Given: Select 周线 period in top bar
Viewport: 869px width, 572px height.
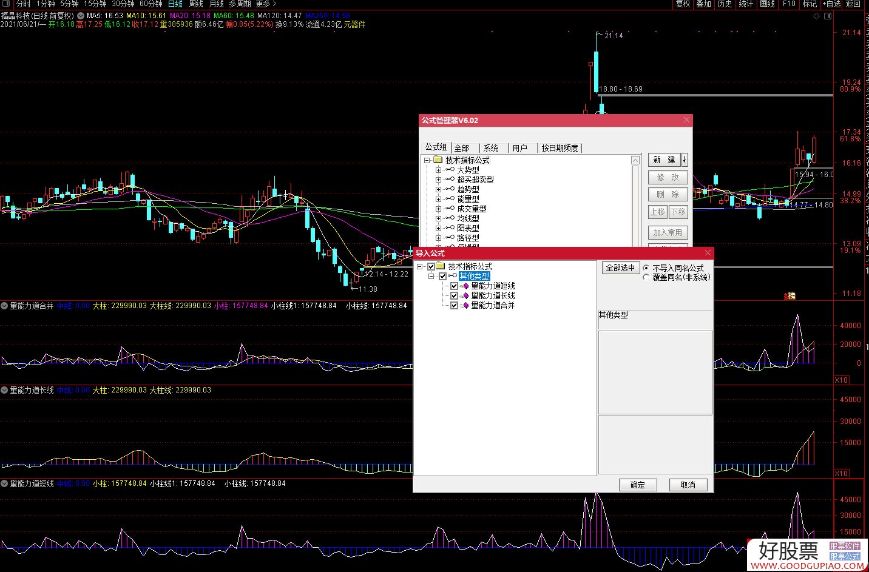Looking at the screenshot, I should click(x=196, y=4).
